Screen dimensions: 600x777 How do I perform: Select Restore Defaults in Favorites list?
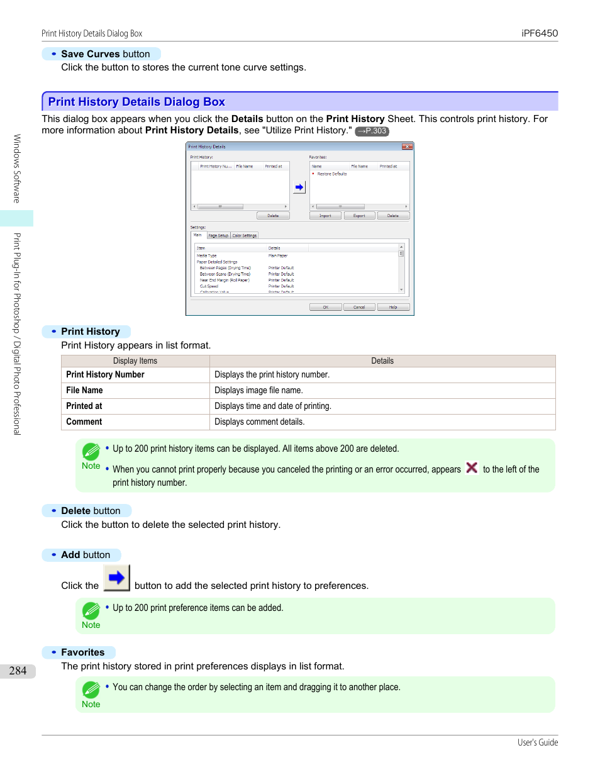332,174
